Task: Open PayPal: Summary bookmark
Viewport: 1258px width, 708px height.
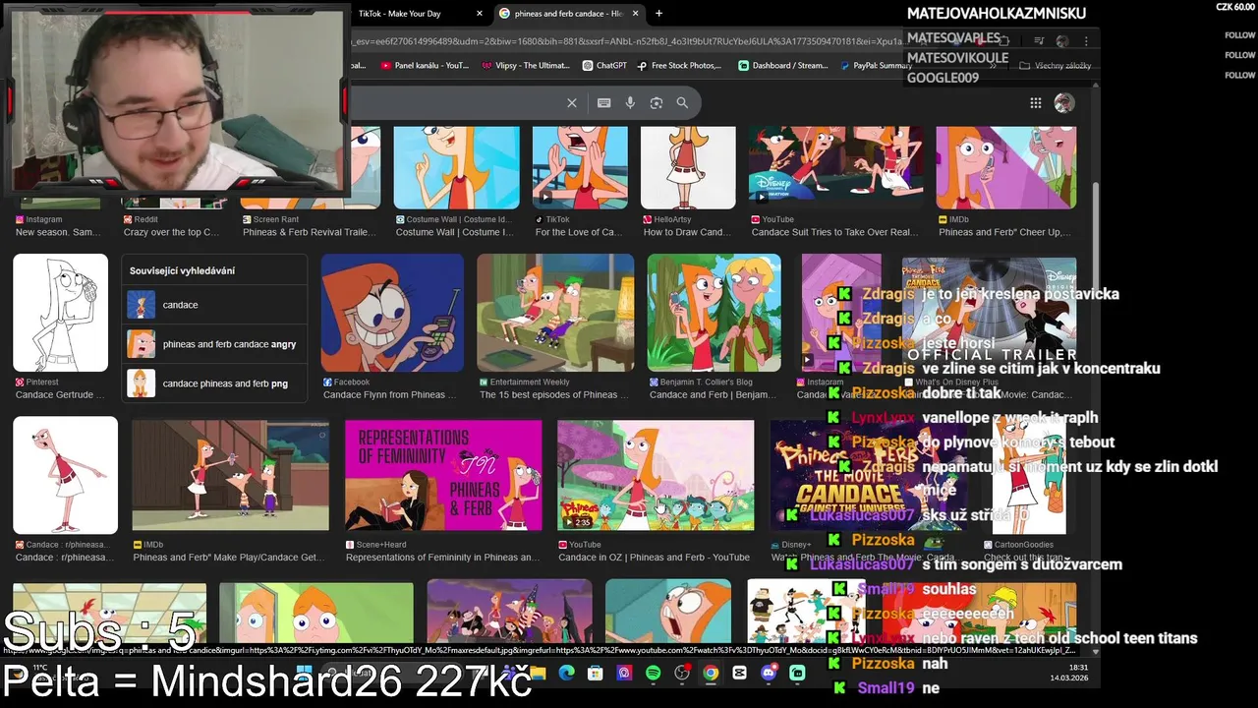Action: coord(876,66)
